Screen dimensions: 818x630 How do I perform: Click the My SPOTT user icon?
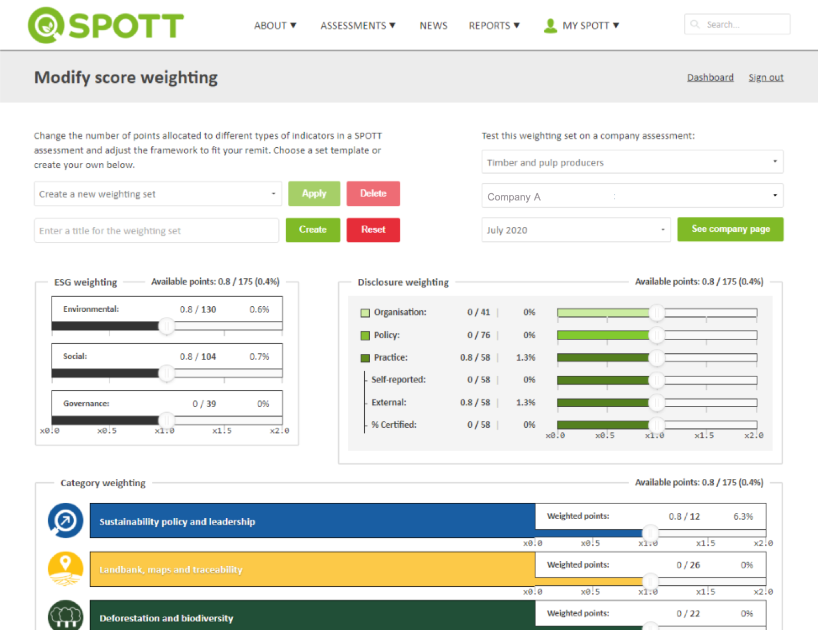[550, 25]
